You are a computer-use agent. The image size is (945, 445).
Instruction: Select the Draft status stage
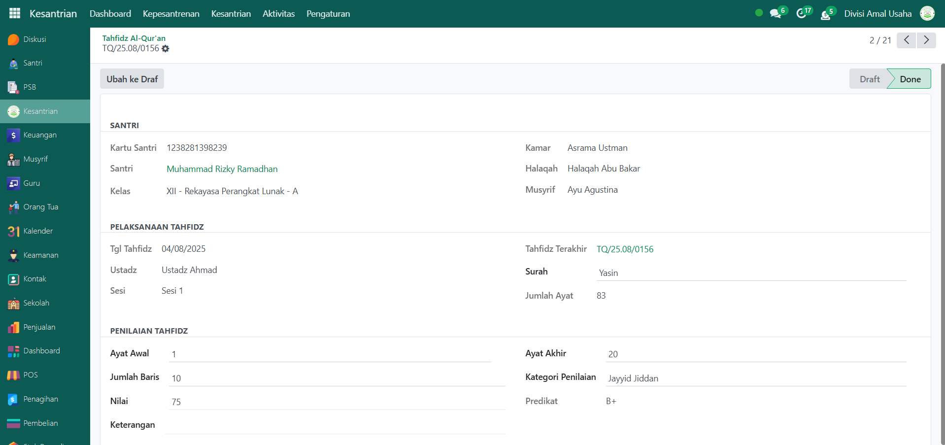[x=869, y=79]
